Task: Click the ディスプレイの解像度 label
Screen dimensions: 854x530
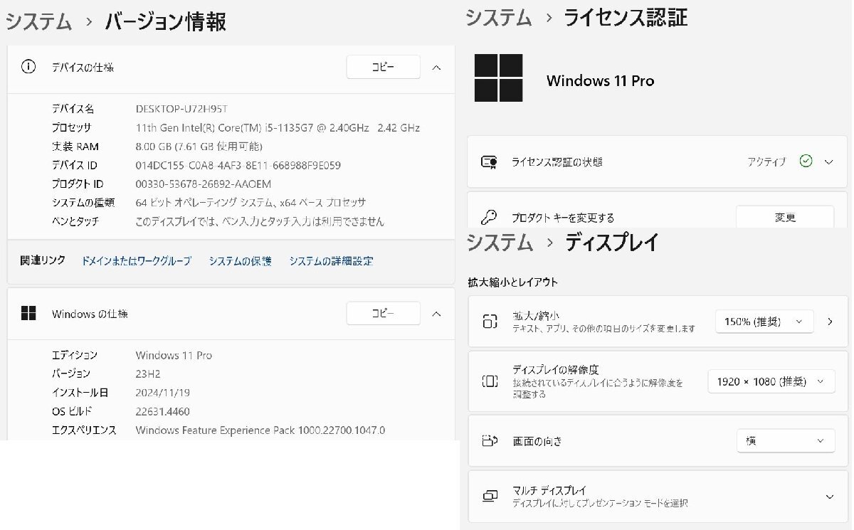Action: (556, 369)
